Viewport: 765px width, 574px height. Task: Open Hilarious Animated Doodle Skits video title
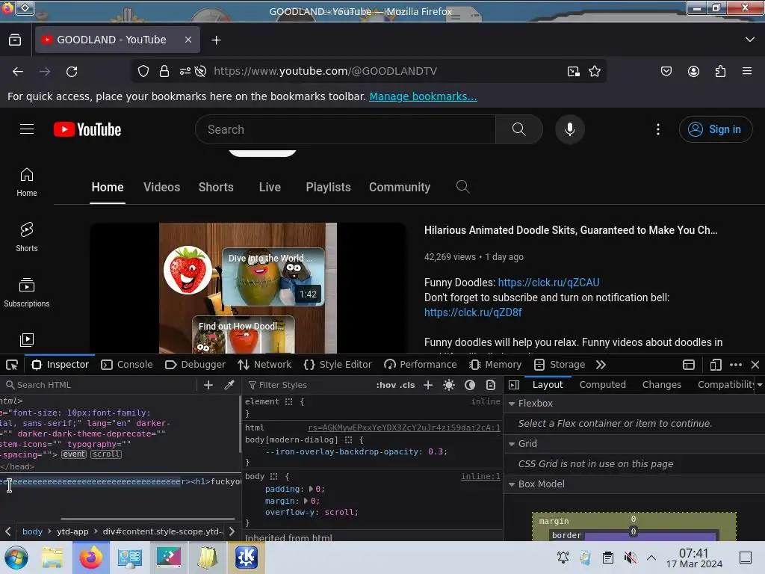click(570, 230)
